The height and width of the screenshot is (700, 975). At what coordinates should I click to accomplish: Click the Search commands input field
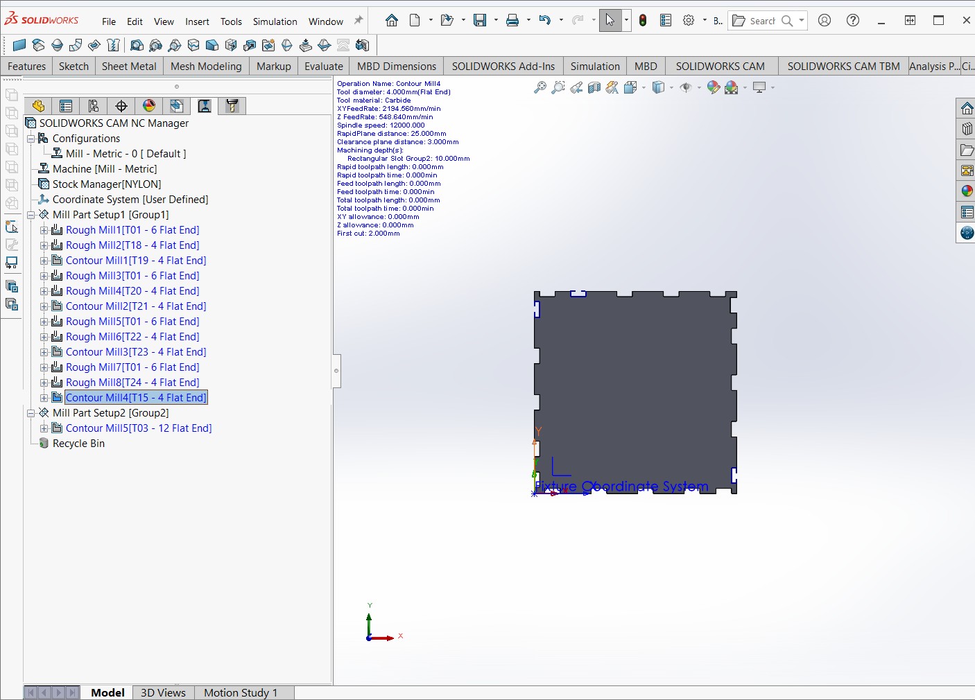pyautogui.click(x=763, y=21)
